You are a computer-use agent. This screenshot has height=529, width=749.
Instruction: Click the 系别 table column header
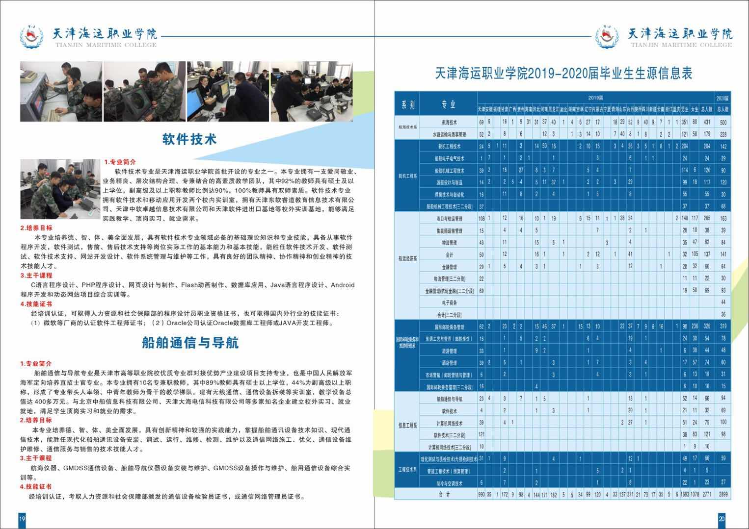[408, 104]
